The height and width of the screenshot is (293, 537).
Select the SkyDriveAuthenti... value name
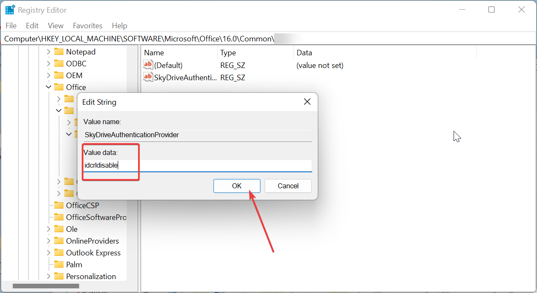(x=185, y=77)
